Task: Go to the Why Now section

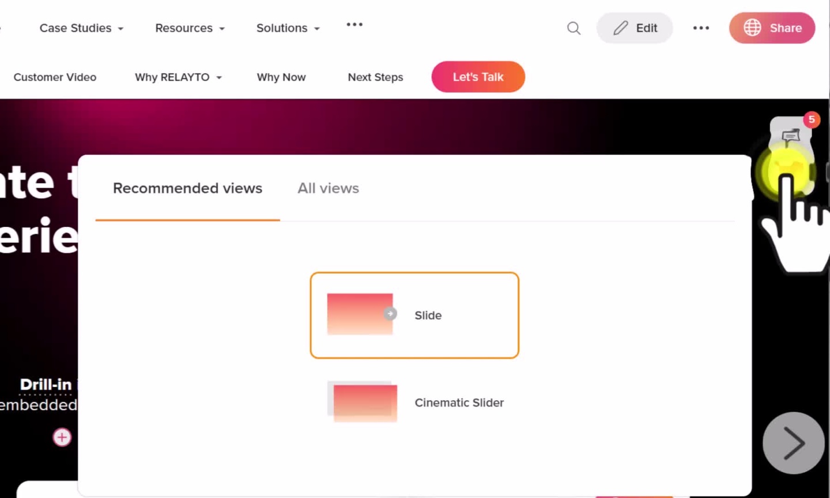Action: (281, 77)
